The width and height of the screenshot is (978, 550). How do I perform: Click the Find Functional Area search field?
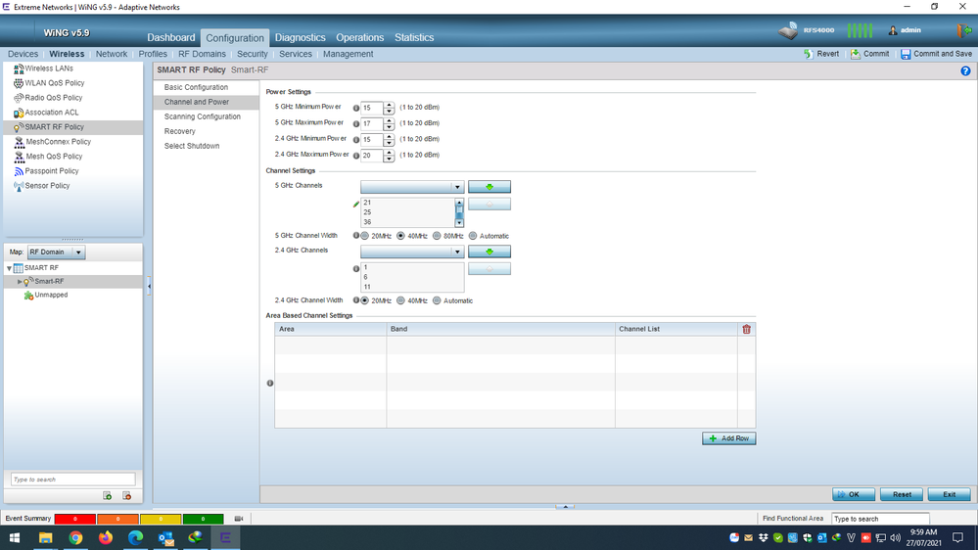pos(880,519)
